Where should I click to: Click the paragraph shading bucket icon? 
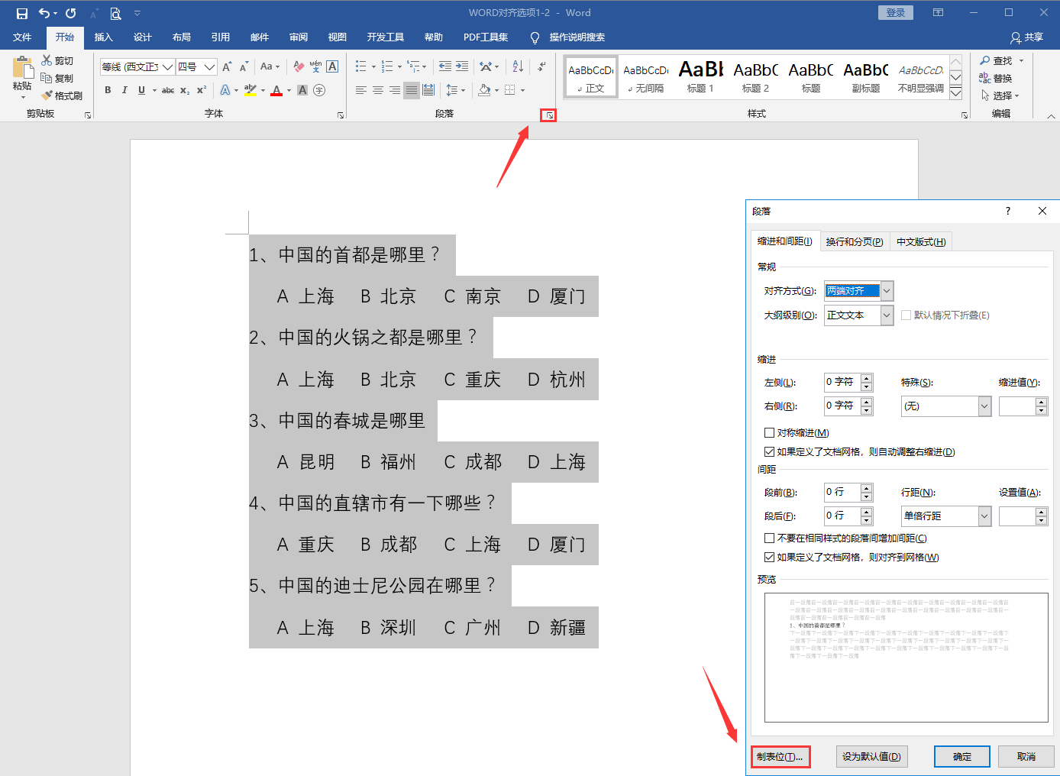(484, 90)
